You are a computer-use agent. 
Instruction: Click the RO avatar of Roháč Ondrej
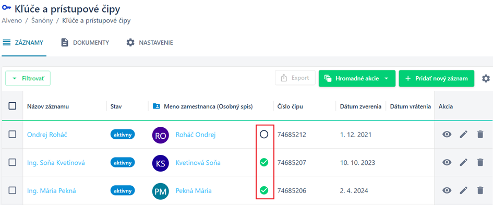[x=160, y=136]
